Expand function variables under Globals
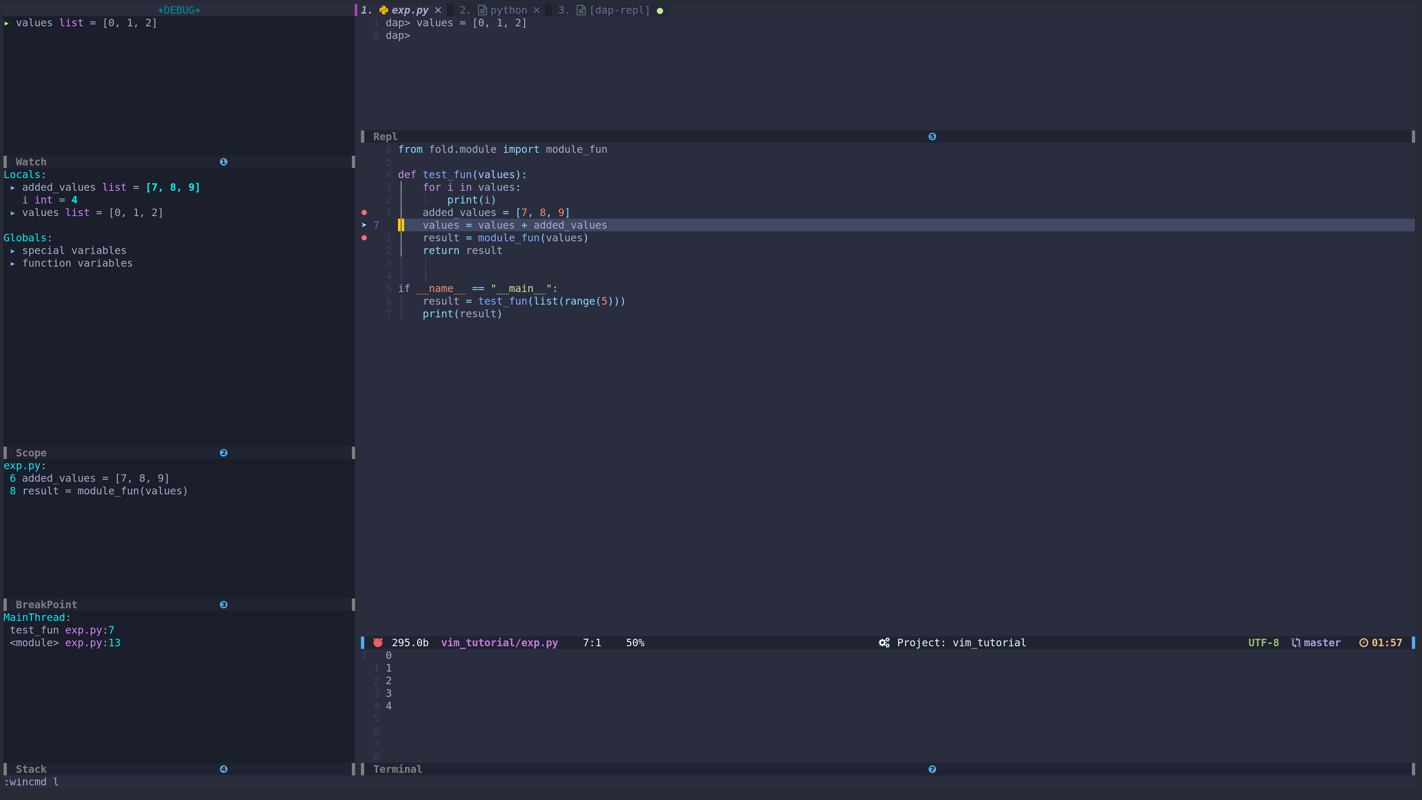Screen dimensions: 1422x800 [13, 264]
